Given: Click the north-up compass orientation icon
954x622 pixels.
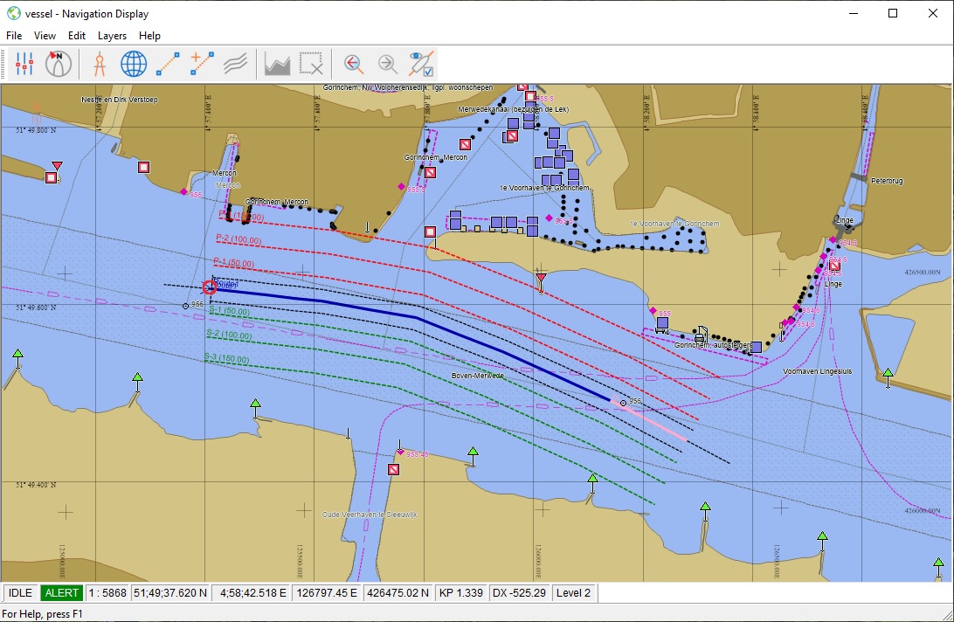Looking at the screenshot, I should pyautogui.click(x=59, y=64).
